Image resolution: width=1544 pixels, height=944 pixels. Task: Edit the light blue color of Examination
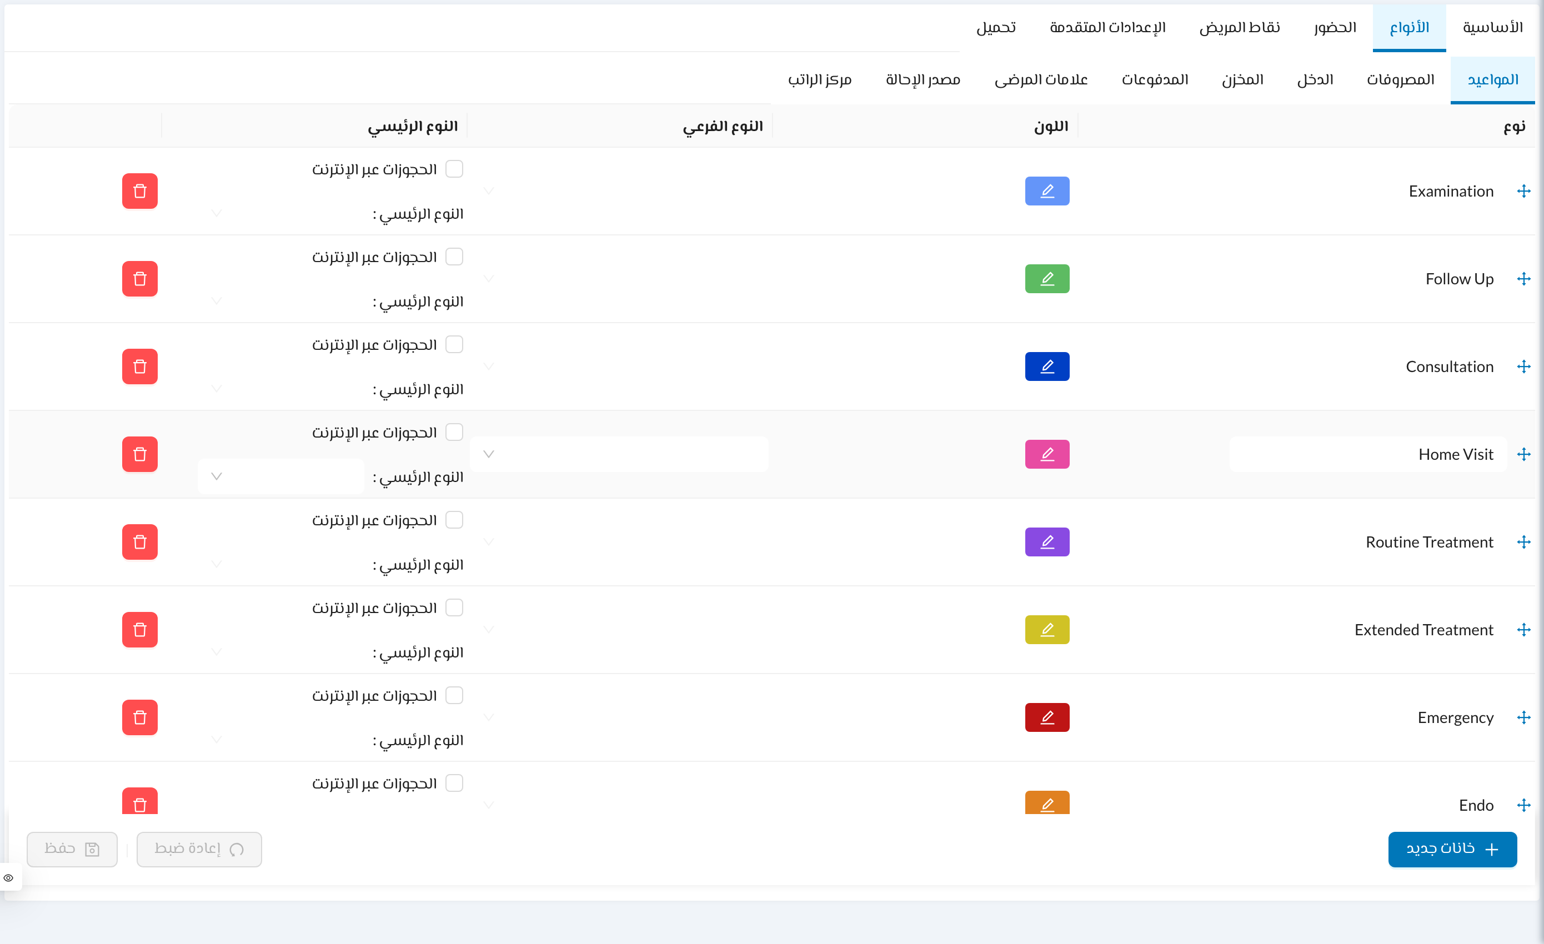coord(1047,191)
